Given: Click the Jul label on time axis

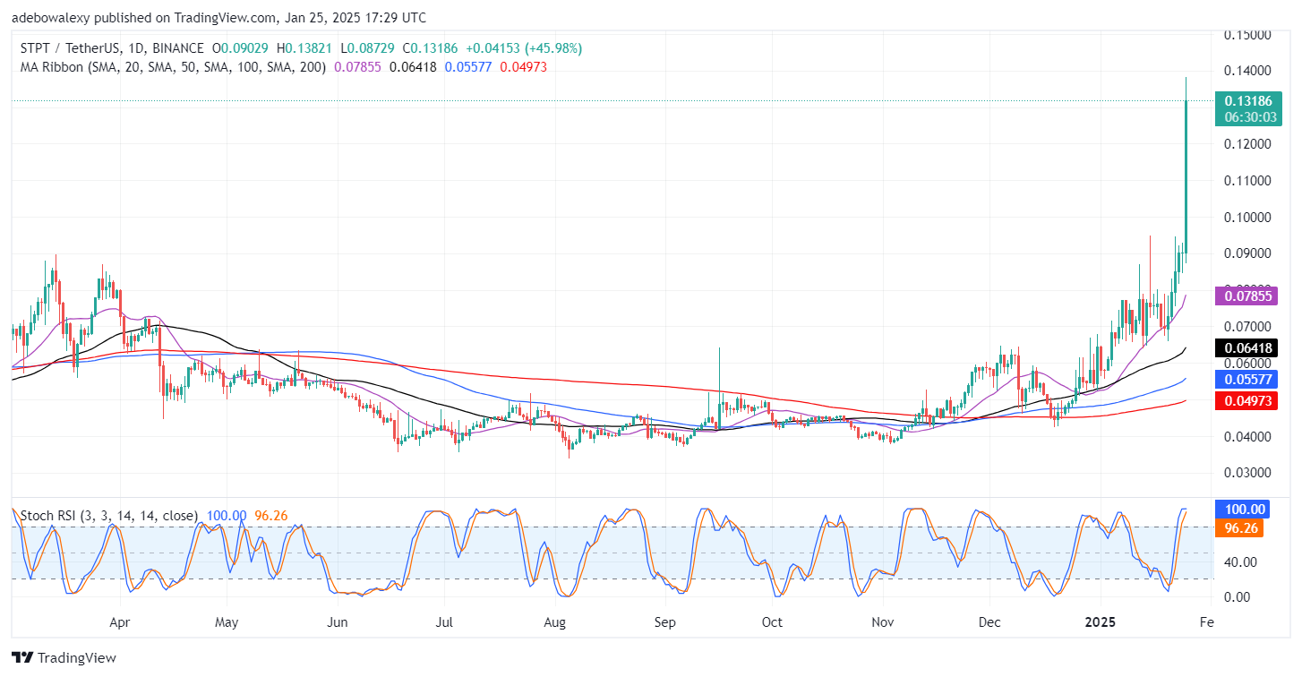Looking at the screenshot, I should 446,621.
